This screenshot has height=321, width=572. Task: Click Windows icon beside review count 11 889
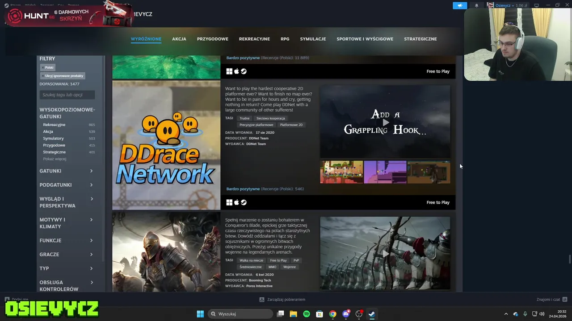coord(229,71)
